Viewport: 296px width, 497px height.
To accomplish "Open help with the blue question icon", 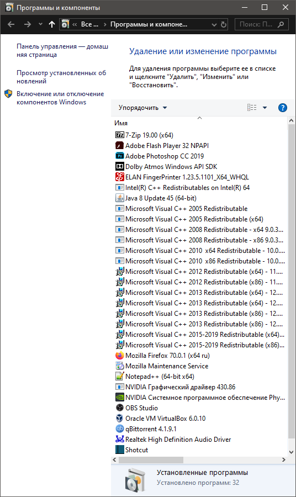I will pos(282,108).
